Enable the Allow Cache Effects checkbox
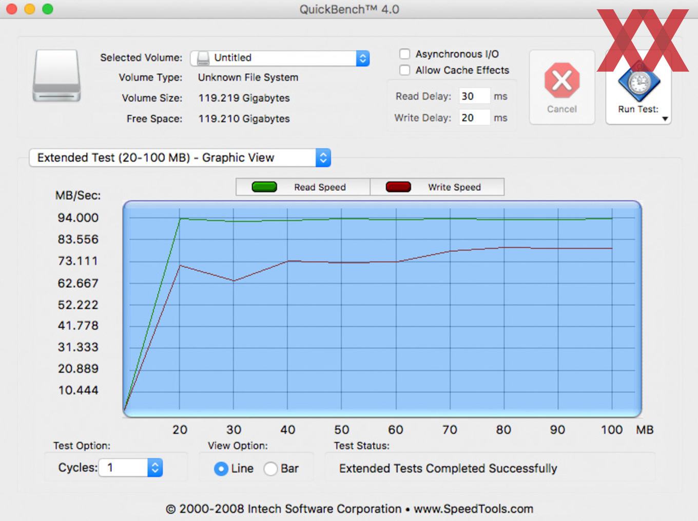 (x=405, y=70)
